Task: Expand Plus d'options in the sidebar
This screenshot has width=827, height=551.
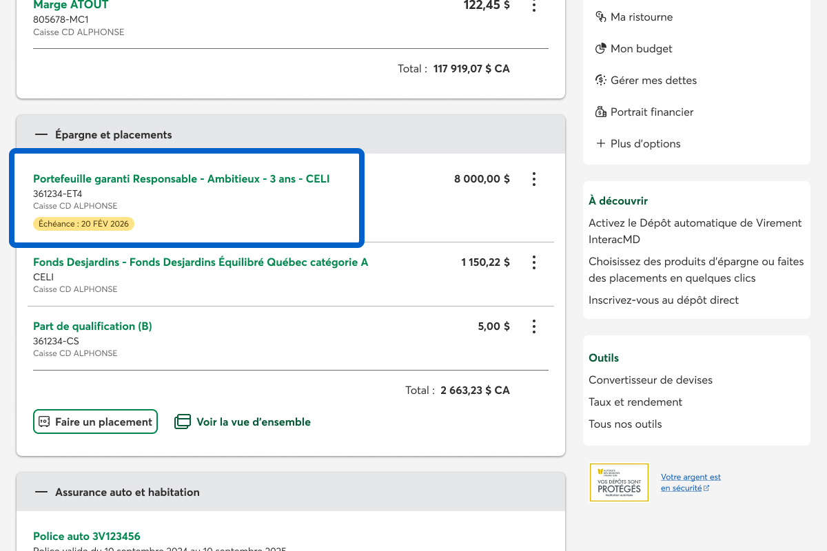Action: pyautogui.click(x=638, y=144)
